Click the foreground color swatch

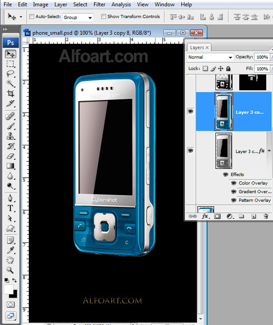tap(8, 289)
